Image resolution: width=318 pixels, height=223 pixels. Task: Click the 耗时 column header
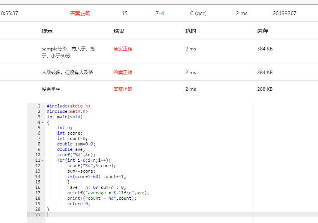191,31
